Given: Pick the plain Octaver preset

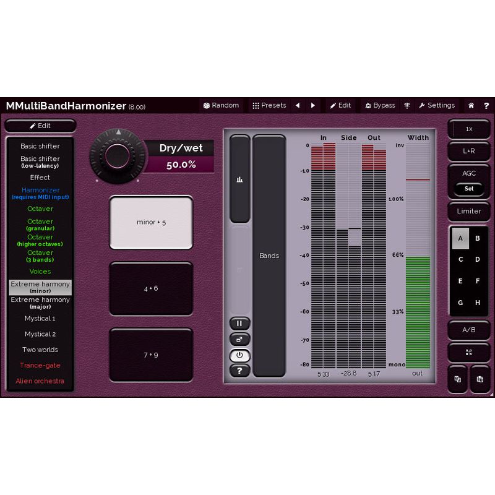Looking at the screenshot, I should [40, 209].
